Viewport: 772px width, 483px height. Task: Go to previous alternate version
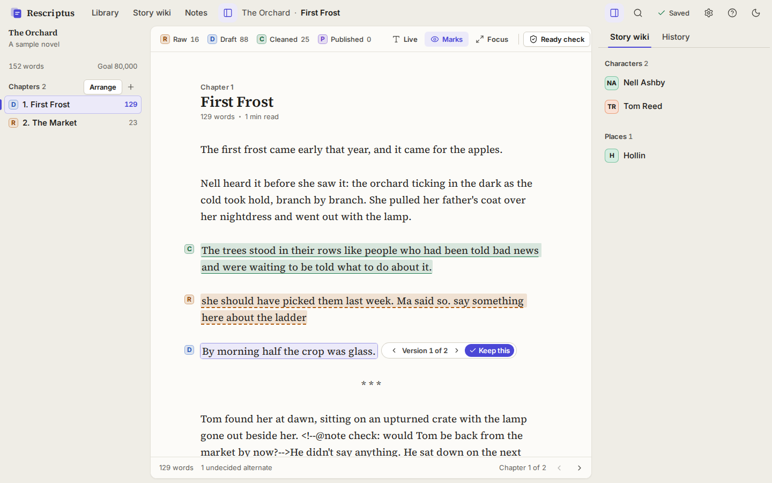pyautogui.click(x=394, y=350)
